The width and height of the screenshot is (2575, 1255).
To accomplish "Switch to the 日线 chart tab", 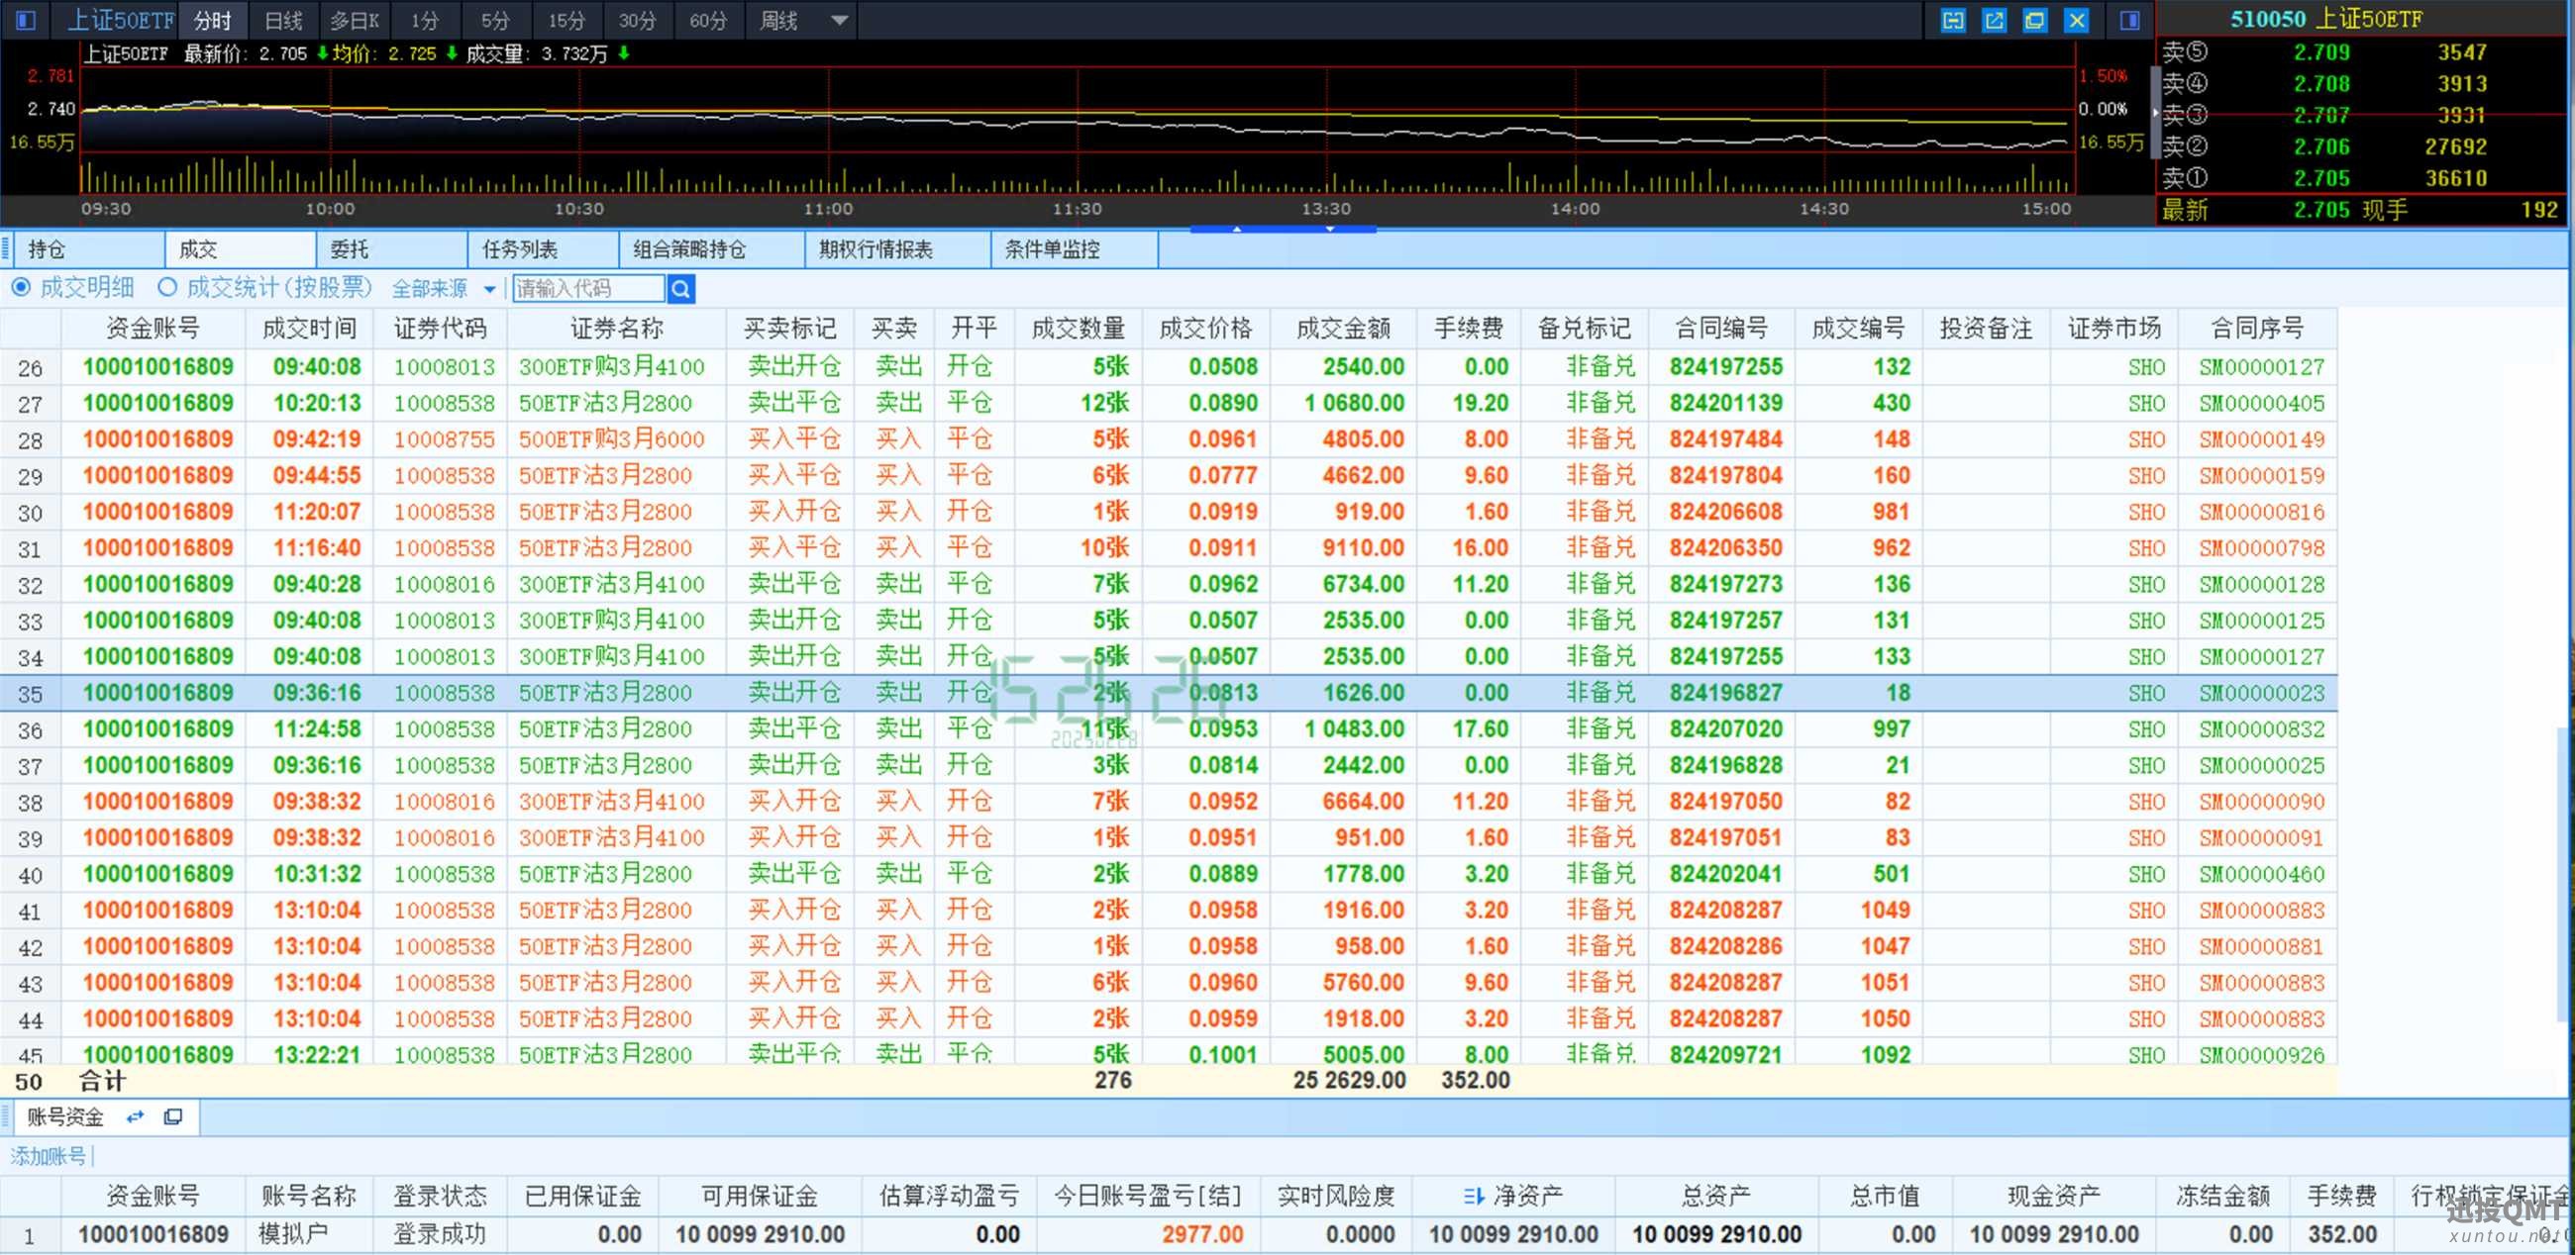I will click(283, 20).
